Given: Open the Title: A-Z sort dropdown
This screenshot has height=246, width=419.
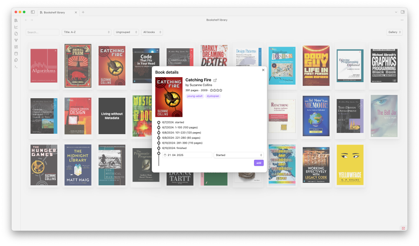Looking at the screenshot, I should coord(86,32).
